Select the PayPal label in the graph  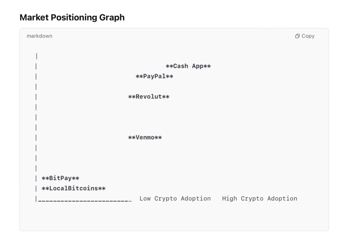coord(154,77)
